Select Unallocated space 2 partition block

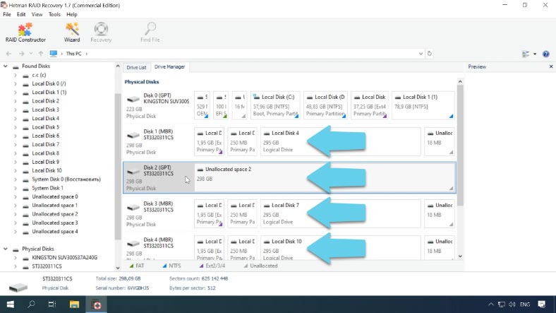(x=325, y=177)
